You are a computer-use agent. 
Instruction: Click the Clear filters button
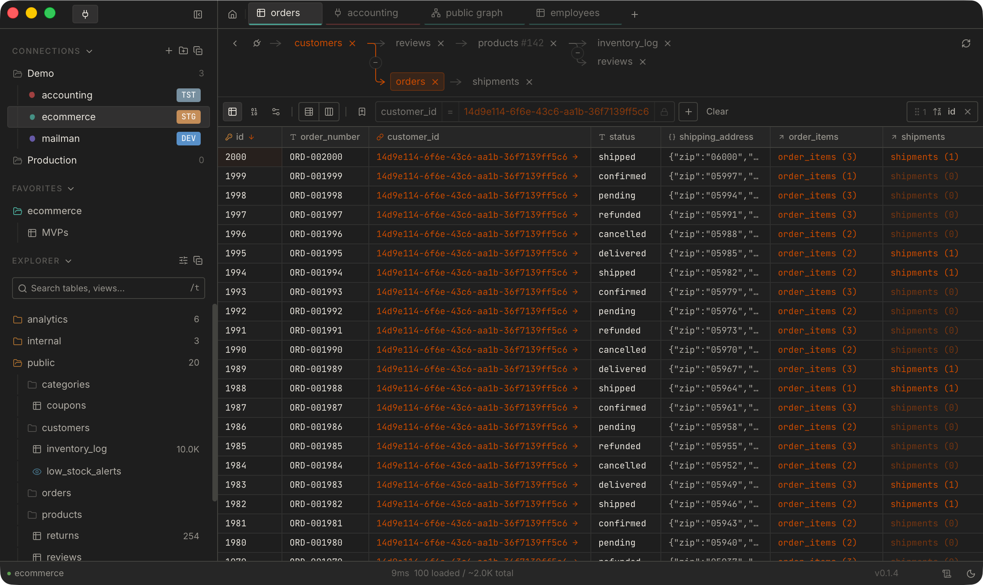pos(717,112)
